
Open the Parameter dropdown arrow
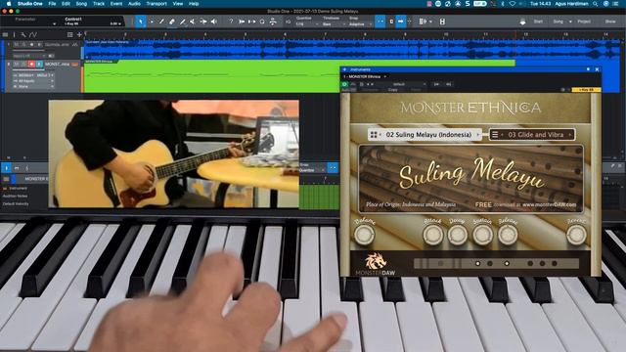click(x=55, y=23)
